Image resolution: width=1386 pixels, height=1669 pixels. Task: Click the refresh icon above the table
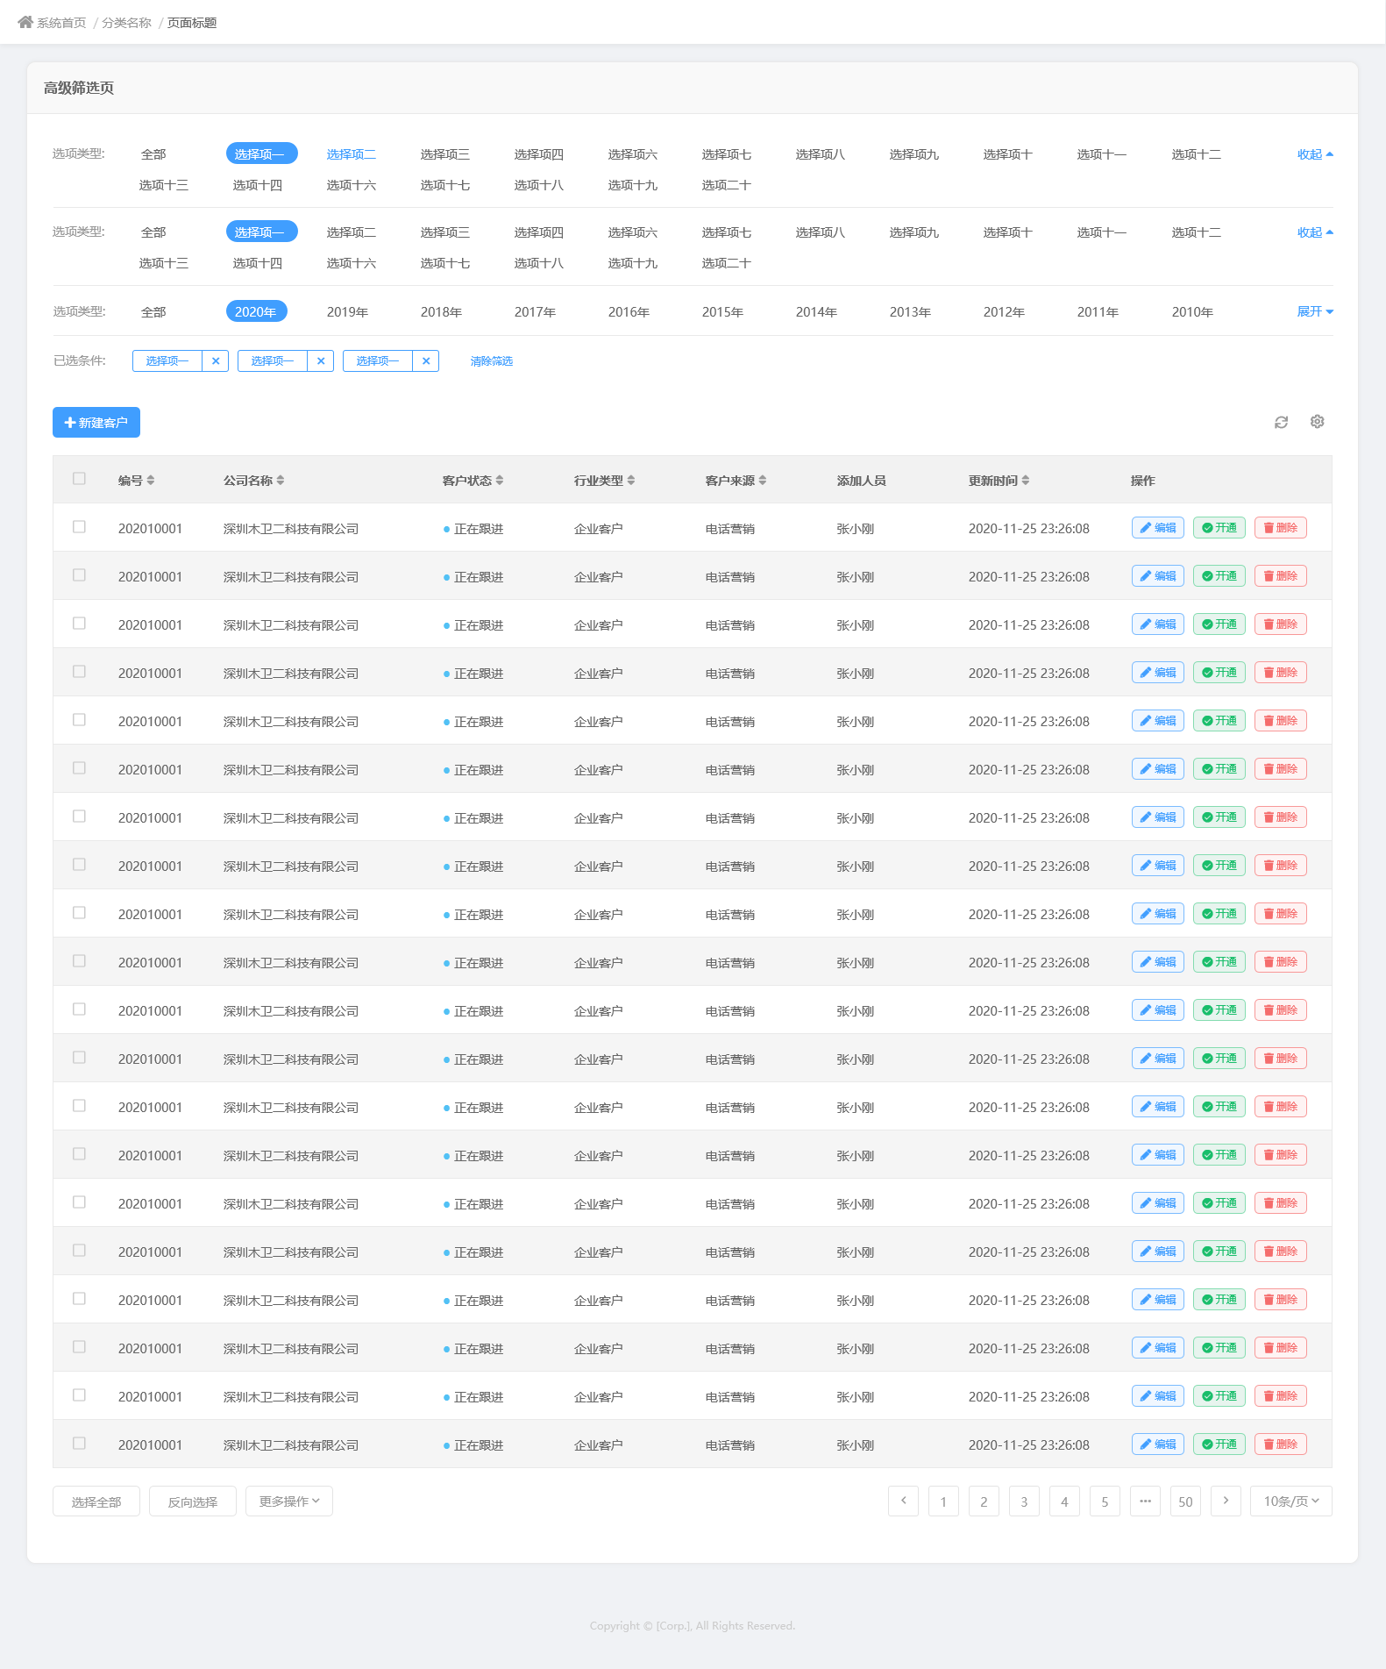click(1281, 422)
